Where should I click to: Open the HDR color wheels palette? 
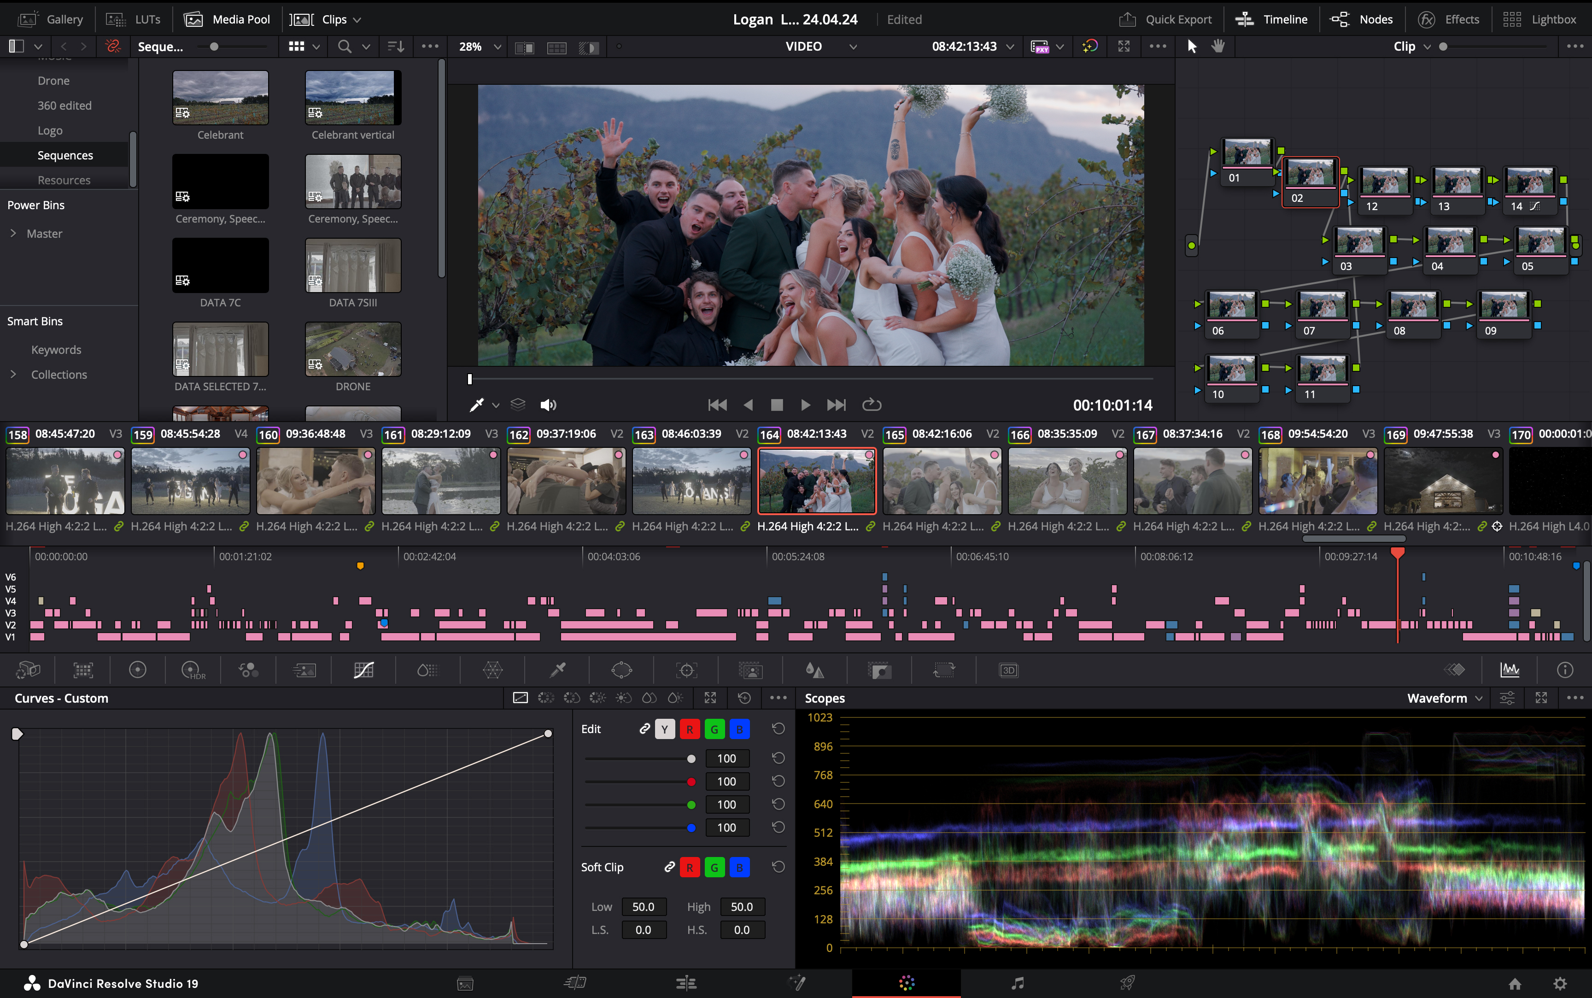(x=193, y=670)
